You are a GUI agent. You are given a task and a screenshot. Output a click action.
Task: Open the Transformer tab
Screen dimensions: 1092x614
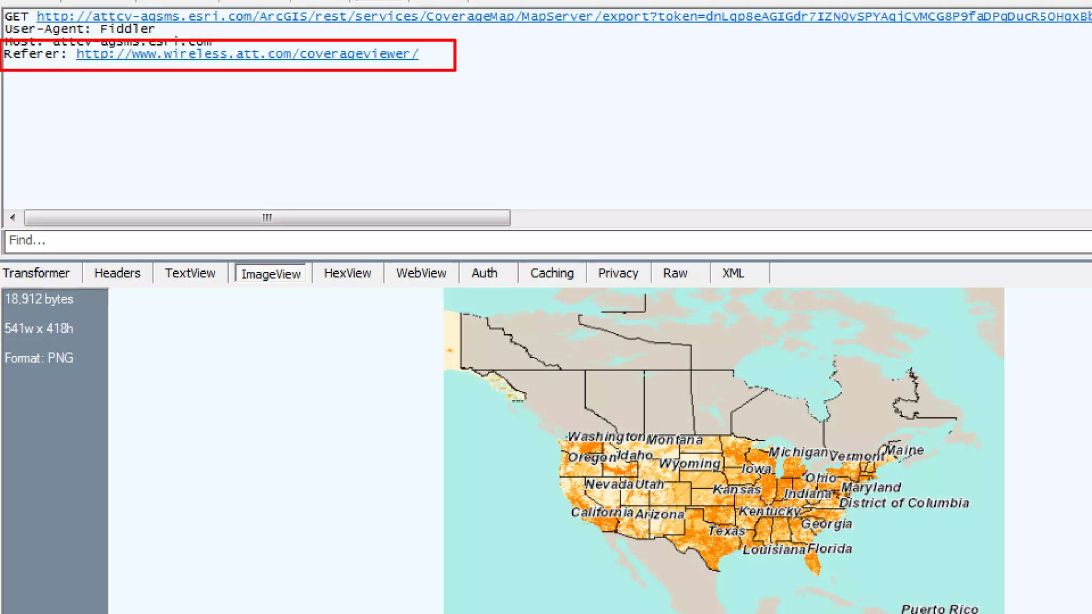pos(36,273)
